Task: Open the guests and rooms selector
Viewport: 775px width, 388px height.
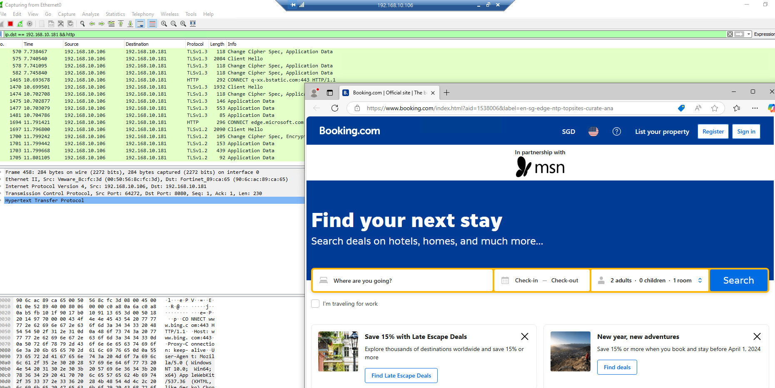Action: pos(650,280)
